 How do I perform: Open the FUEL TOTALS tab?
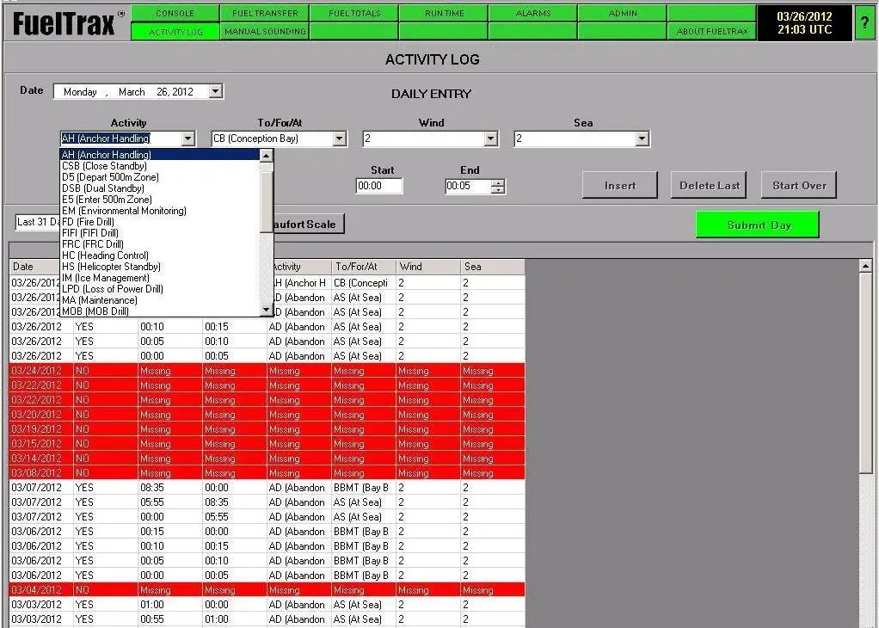[x=354, y=13]
